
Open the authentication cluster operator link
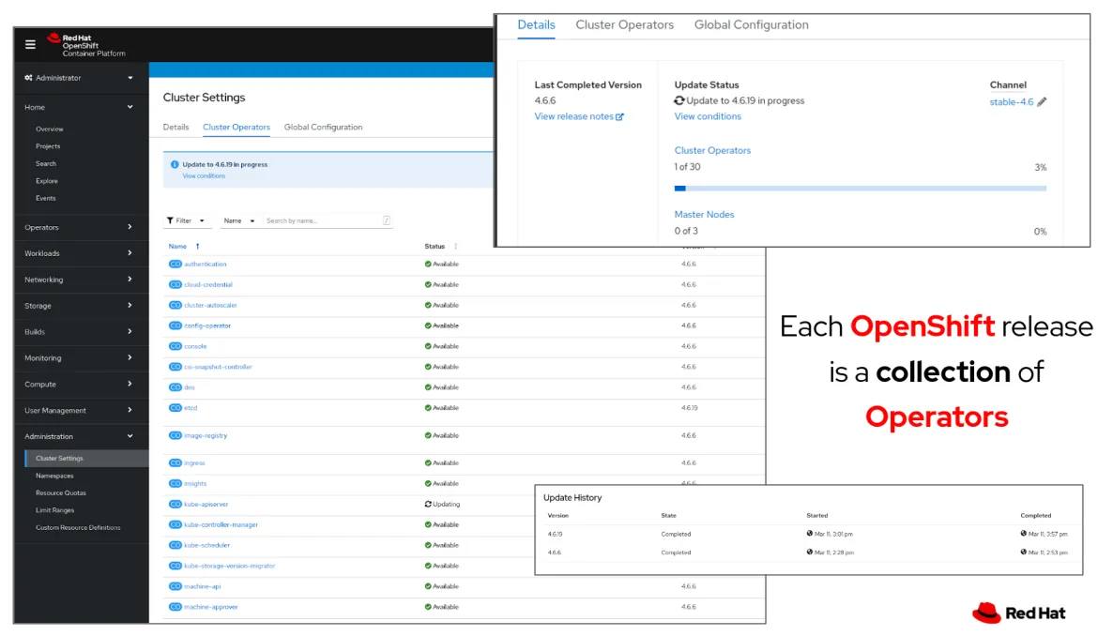(205, 265)
